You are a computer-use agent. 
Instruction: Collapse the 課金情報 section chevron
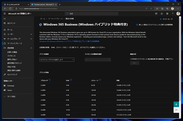tap(31, 48)
